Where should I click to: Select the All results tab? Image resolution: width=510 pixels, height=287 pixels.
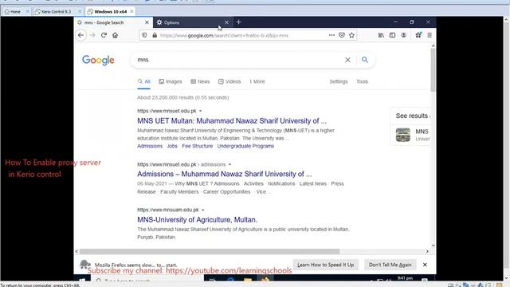coord(143,81)
